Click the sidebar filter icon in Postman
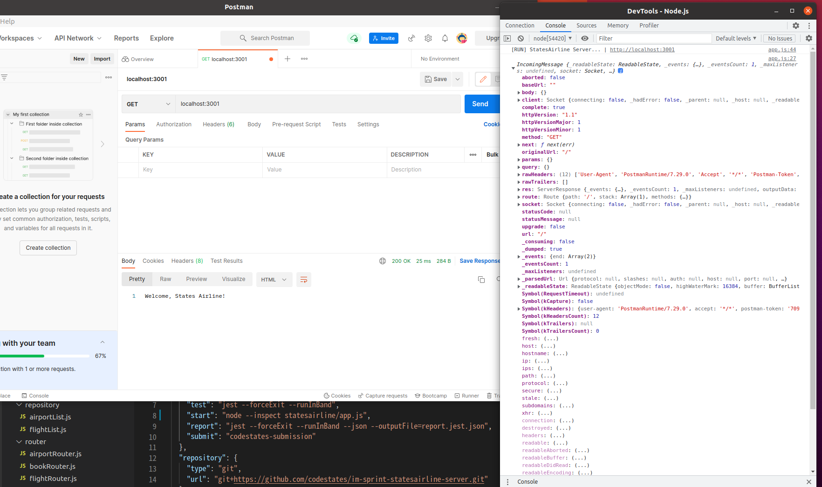The image size is (822, 487). 4,77
